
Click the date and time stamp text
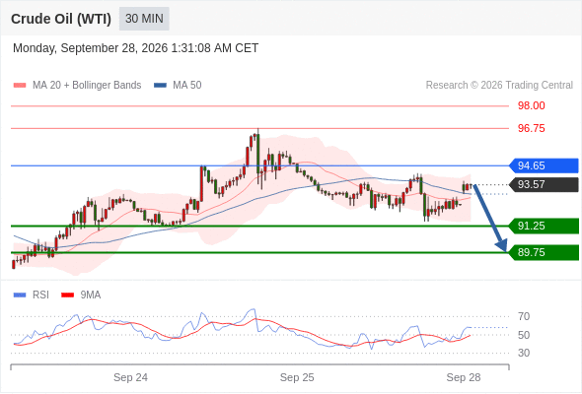[x=135, y=48]
